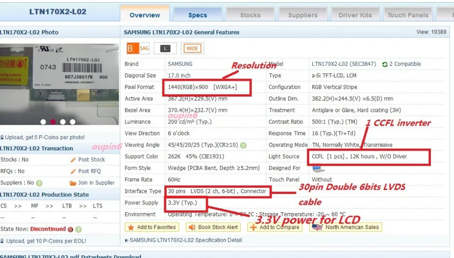Click the US flag icon
This screenshot has height=258, width=454.
pyautogui.click(x=317, y=227)
